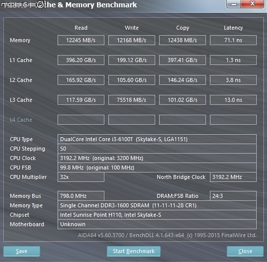Select Memory Read value 12245 MB/s
This screenshot has width=267, height=262.
click(81, 40)
